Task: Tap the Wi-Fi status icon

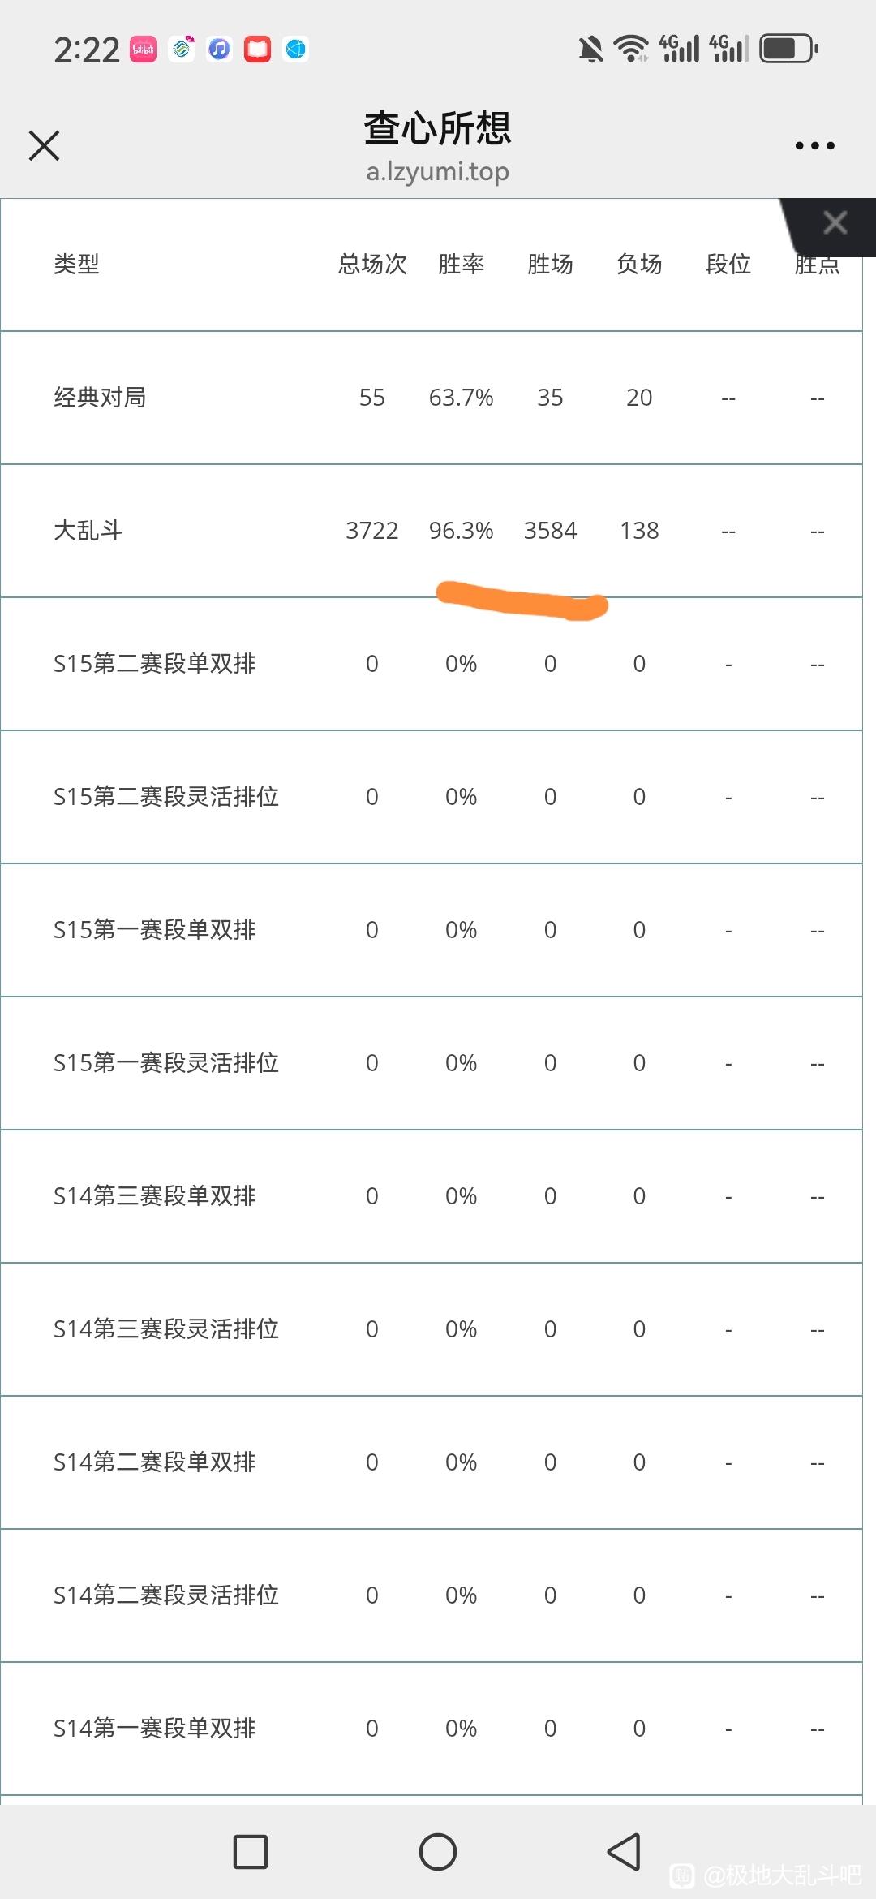Action: [631, 49]
